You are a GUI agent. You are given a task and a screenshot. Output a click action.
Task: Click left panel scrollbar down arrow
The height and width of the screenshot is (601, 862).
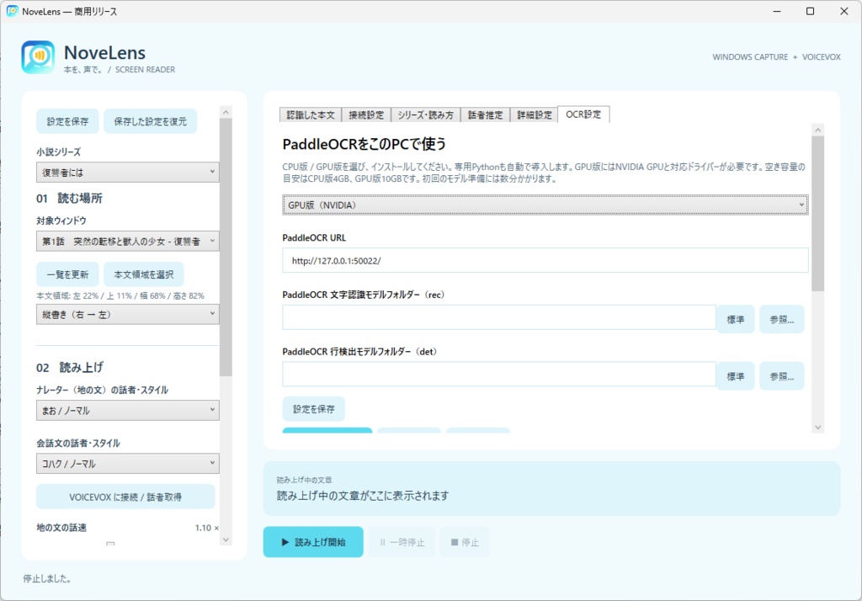coord(226,540)
